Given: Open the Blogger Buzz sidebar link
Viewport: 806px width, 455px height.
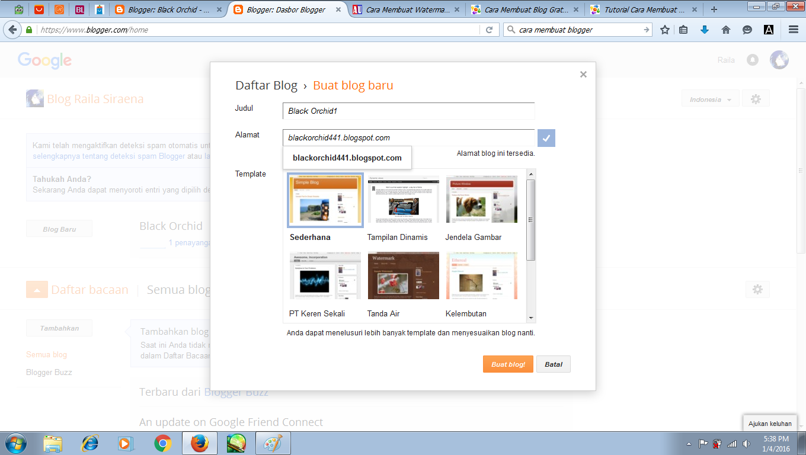Looking at the screenshot, I should tap(49, 373).
